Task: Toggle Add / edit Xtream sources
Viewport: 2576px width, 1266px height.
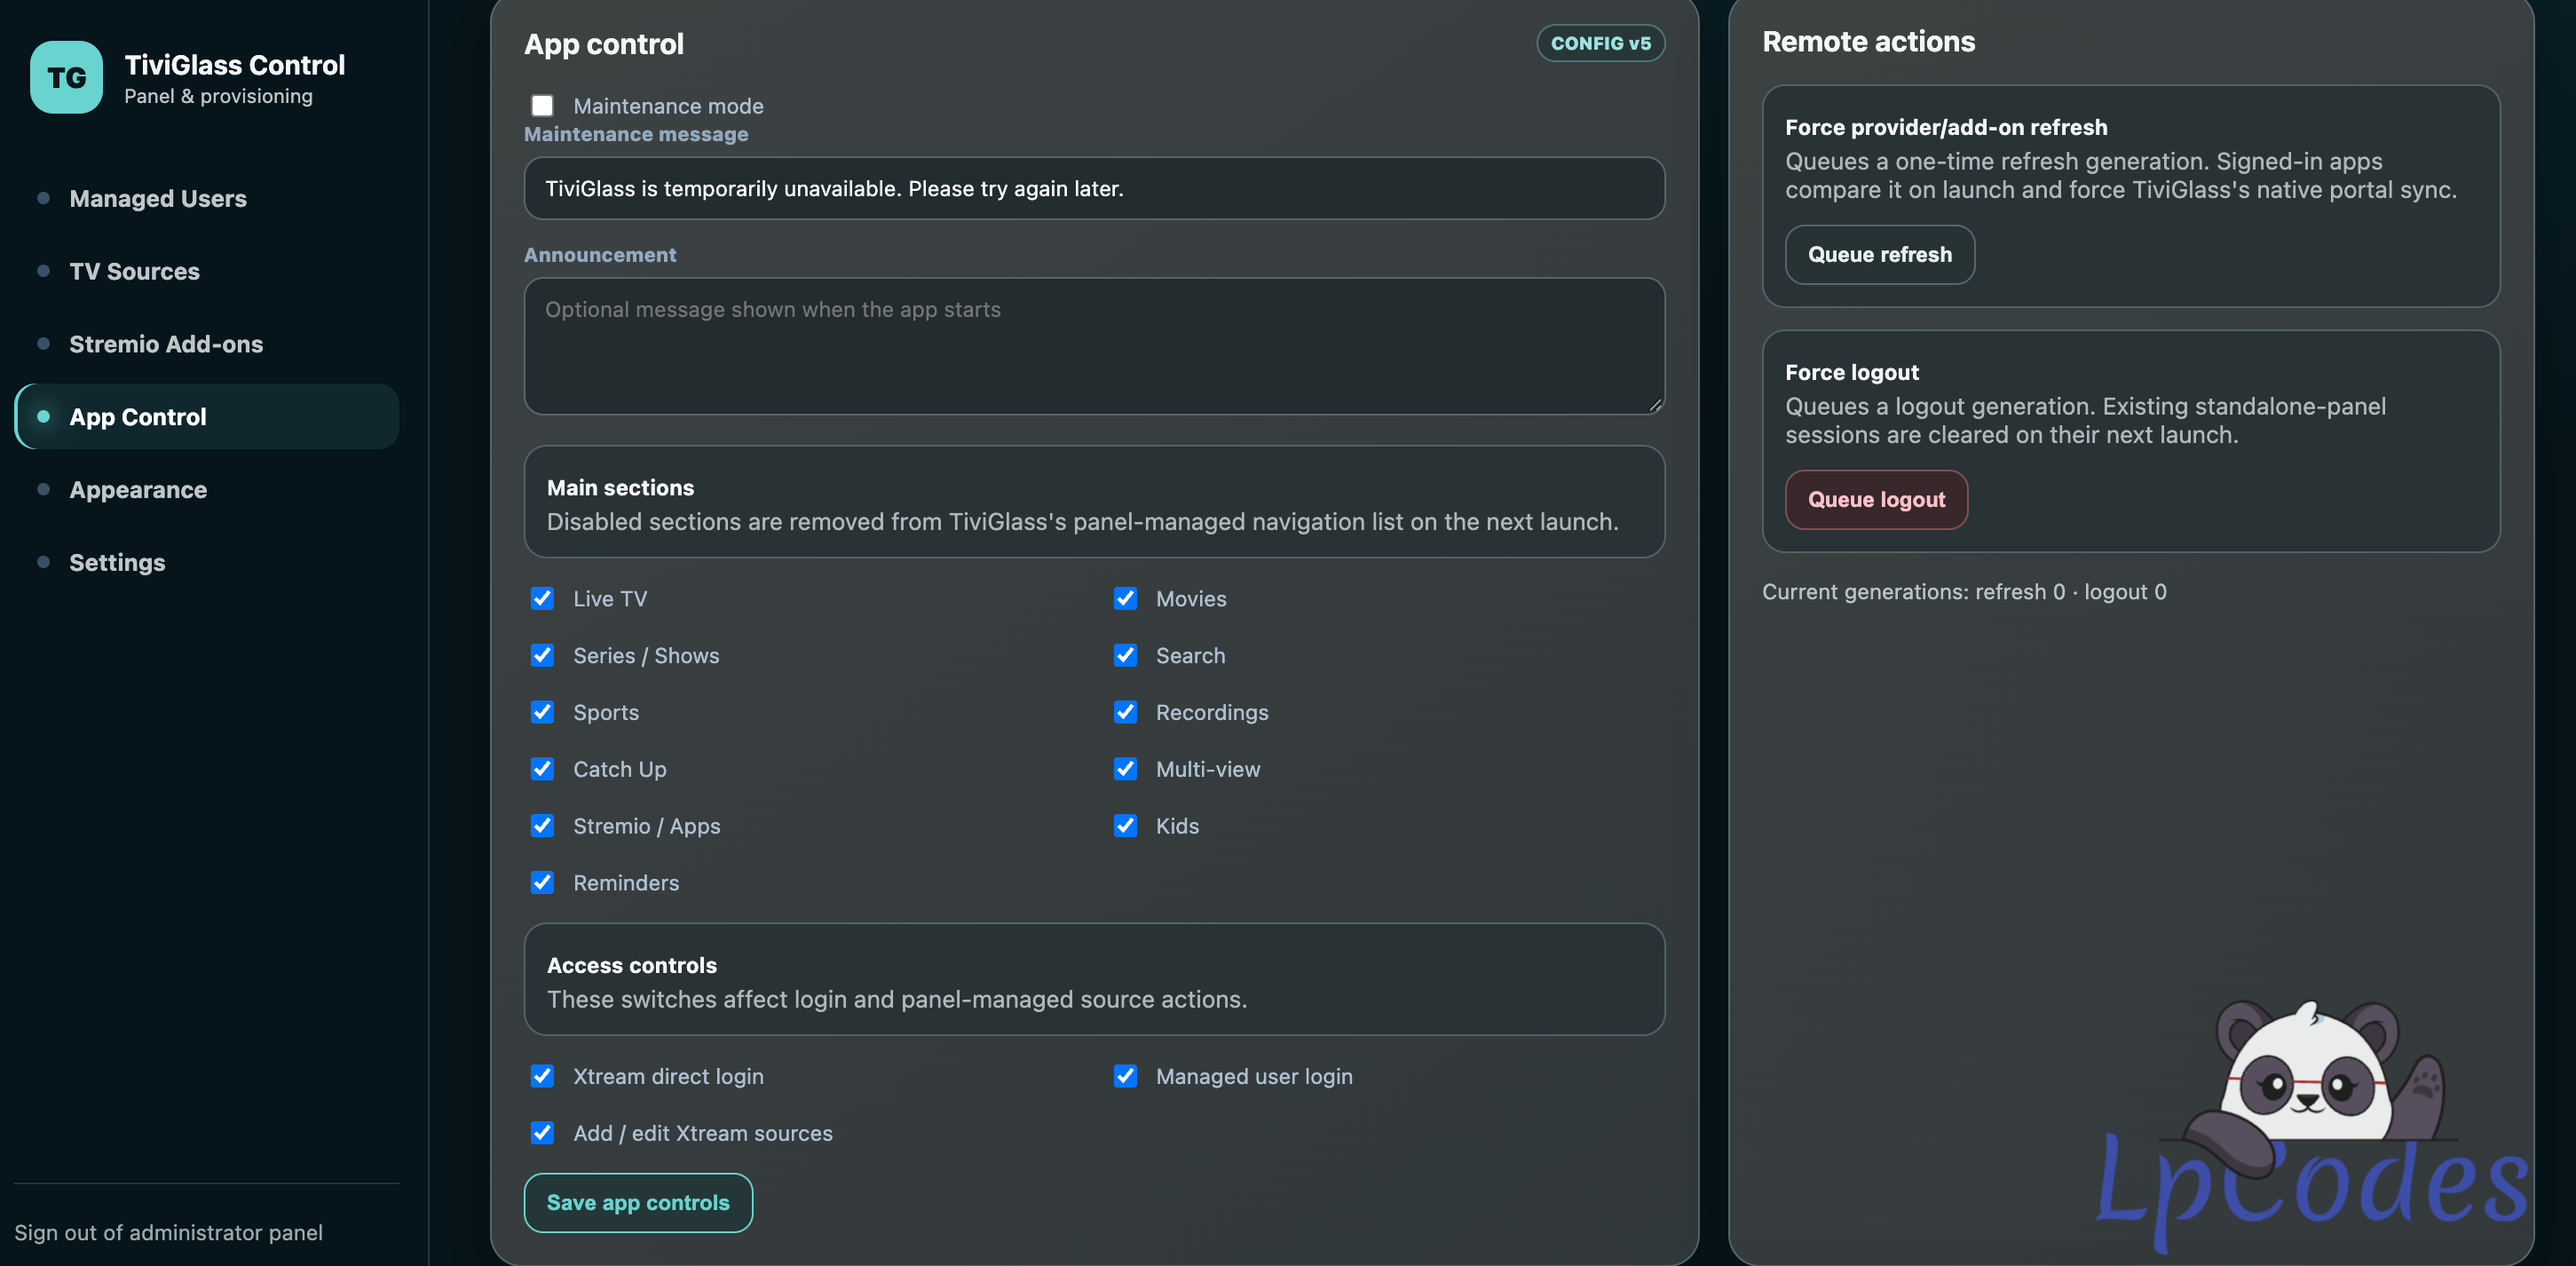Action: point(542,1133)
